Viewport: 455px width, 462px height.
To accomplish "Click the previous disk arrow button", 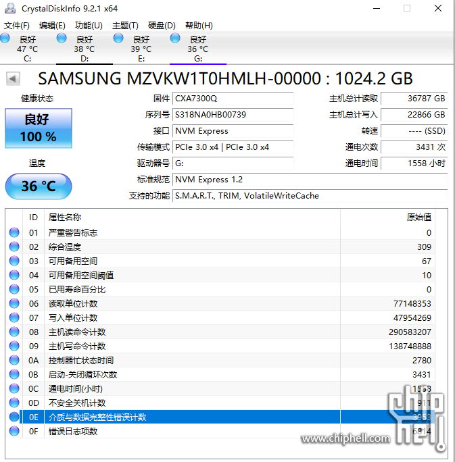I will (x=13, y=78).
